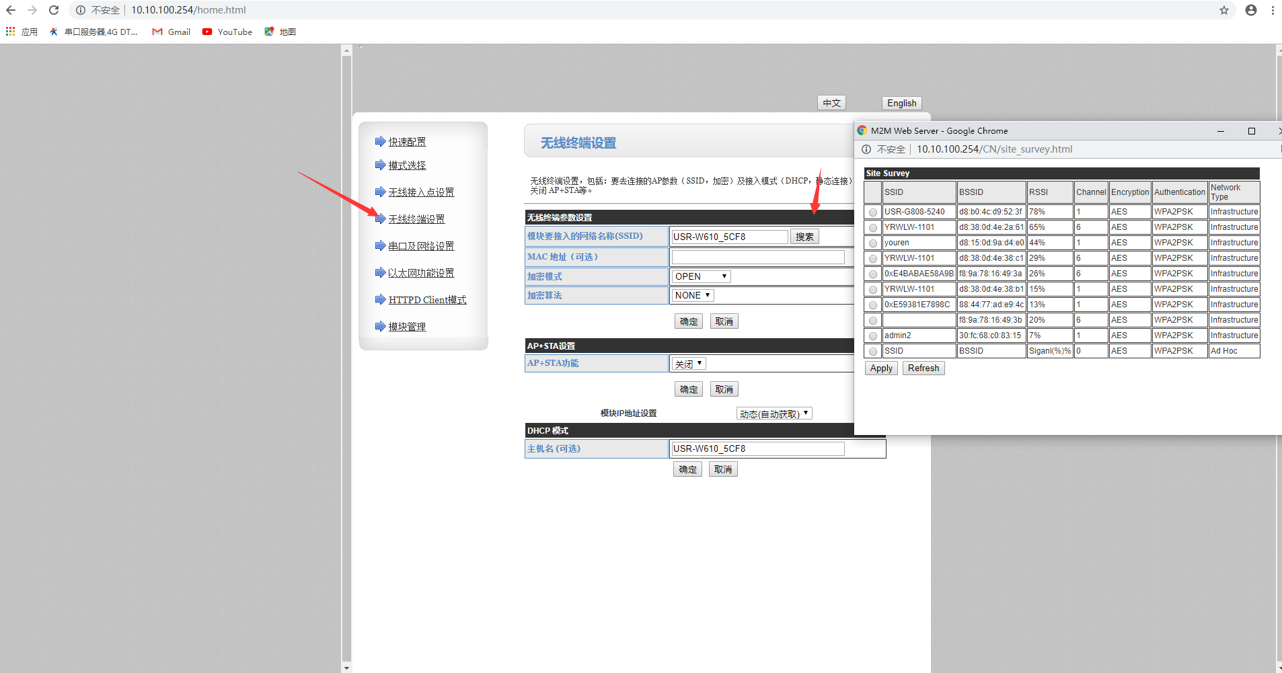The width and height of the screenshot is (1282, 673).
Task: Open the encryption mode OPEN dropdown
Action: (x=701, y=276)
